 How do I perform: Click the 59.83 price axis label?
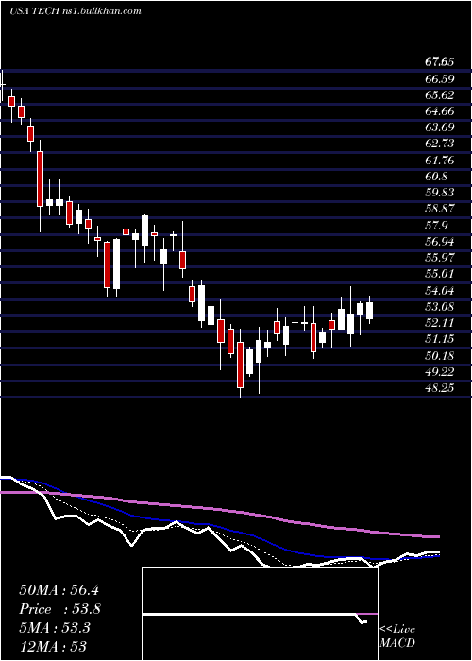pyautogui.click(x=440, y=193)
